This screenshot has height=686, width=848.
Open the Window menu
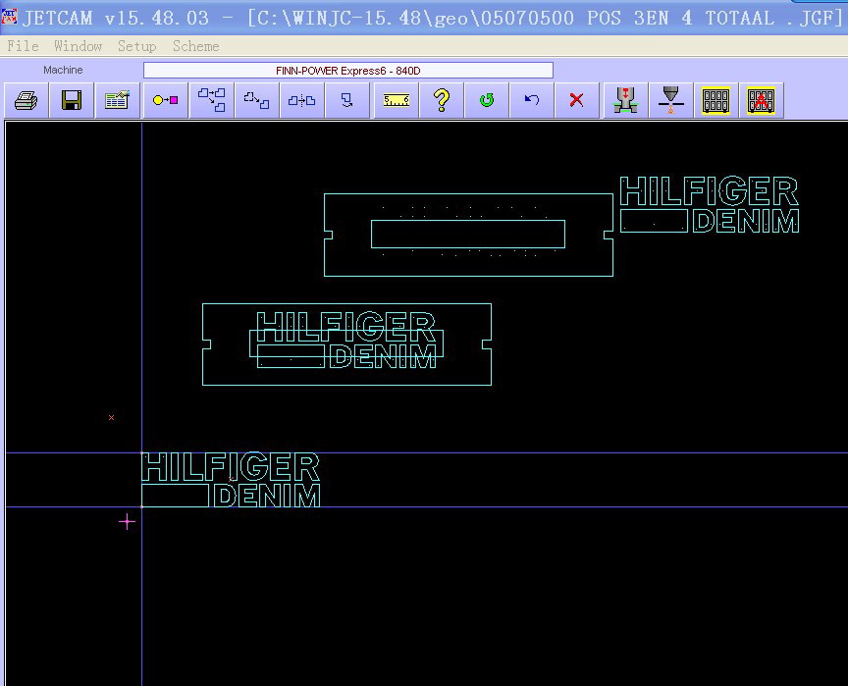point(78,46)
